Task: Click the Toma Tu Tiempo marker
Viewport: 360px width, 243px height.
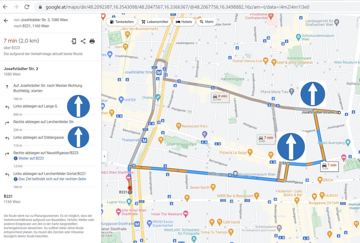Action: click(x=231, y=232)
